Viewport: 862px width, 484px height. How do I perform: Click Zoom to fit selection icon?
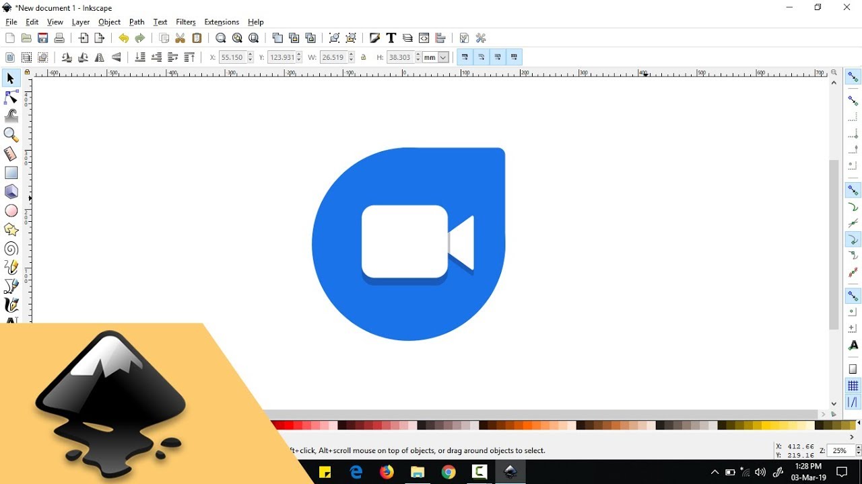[x=221, y=38]
